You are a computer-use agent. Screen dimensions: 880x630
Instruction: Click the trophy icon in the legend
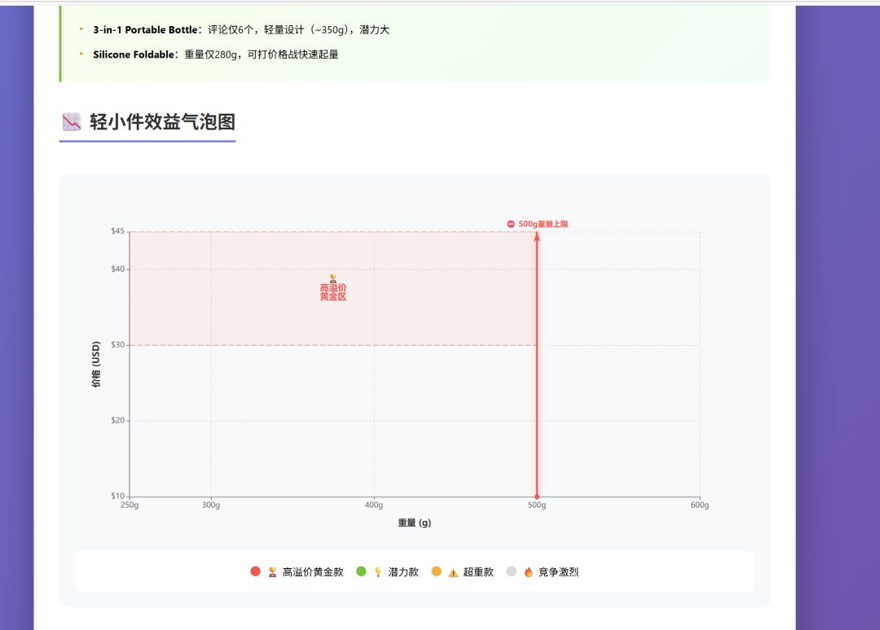click(x=272, y=572)
